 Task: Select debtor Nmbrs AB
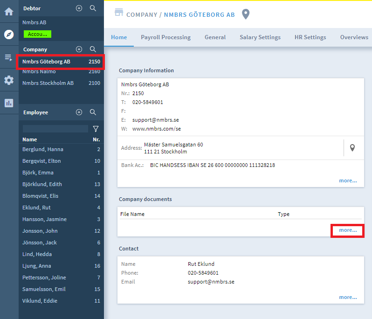(x=34, y=22)
